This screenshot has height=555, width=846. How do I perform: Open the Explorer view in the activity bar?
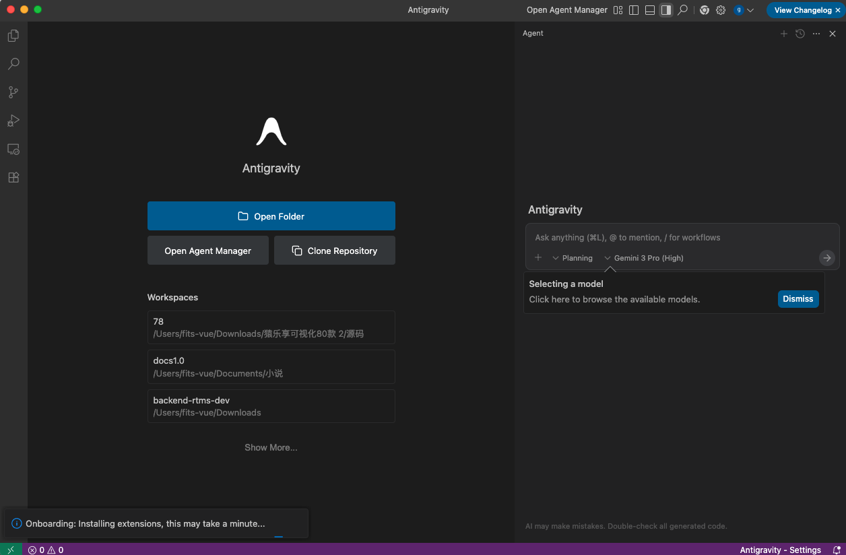tap(13, 36)
